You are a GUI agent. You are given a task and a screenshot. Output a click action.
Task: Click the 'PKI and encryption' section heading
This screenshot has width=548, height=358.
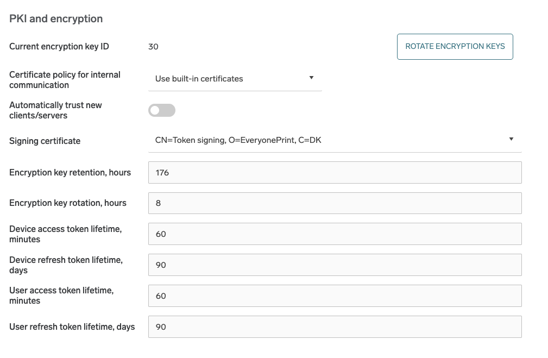tap(56, 19)
